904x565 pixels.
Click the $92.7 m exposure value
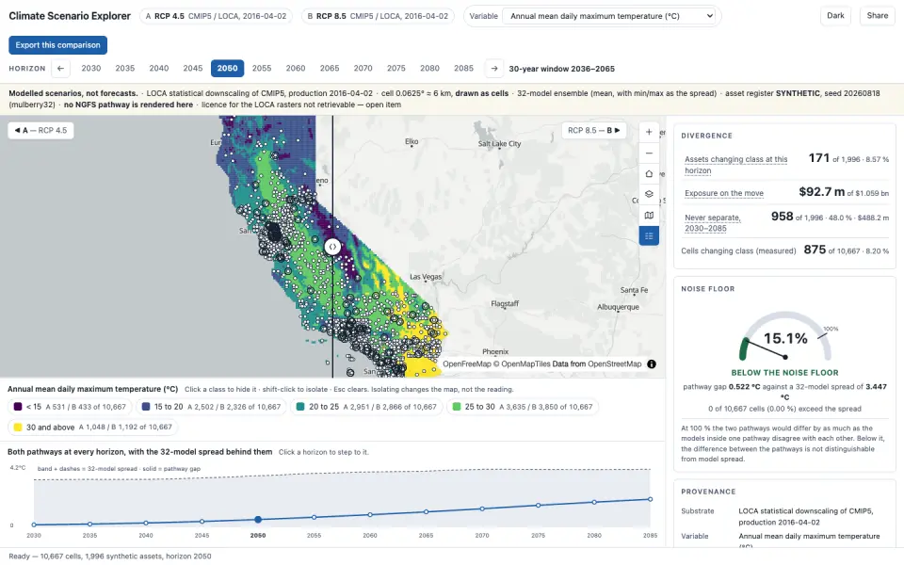click(821, 192)
